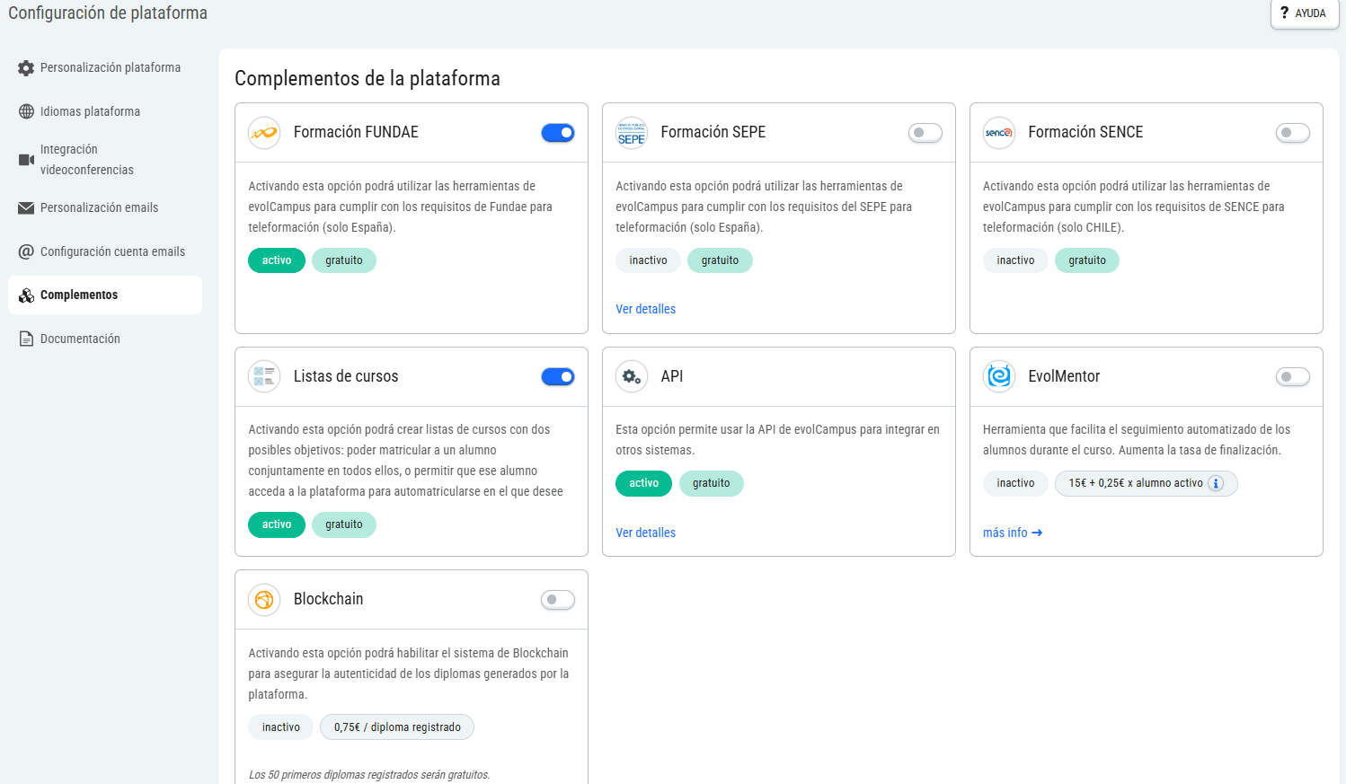Turn off the Listas de cursos toggle
This screenshot has height=784, width=1346.
click(x=558, y=376)
